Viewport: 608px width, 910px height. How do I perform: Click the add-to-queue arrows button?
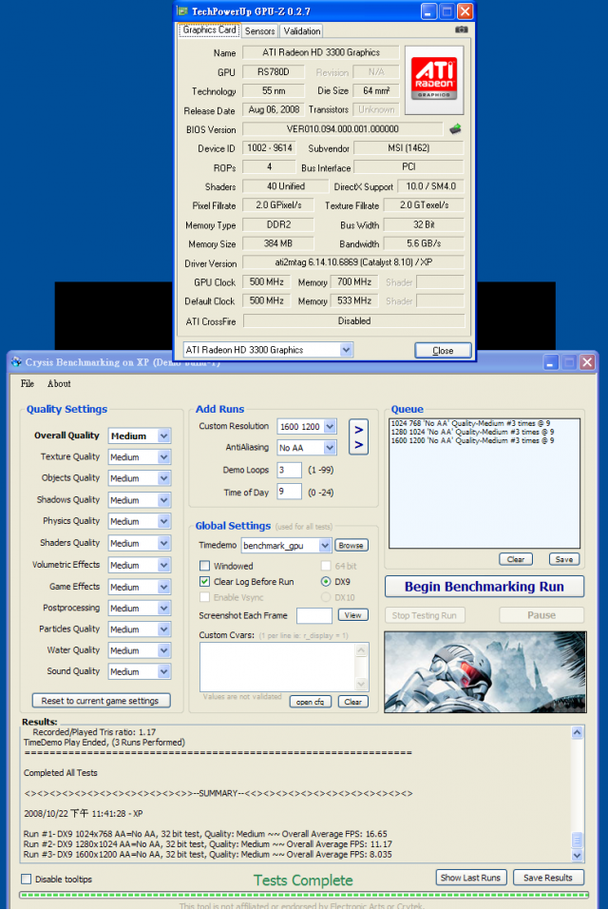tap(359, 437)
